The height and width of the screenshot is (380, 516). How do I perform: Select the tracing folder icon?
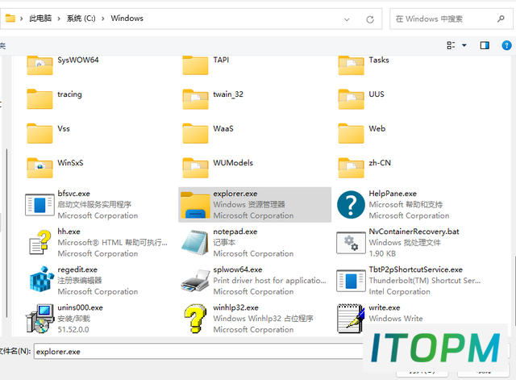40,98
